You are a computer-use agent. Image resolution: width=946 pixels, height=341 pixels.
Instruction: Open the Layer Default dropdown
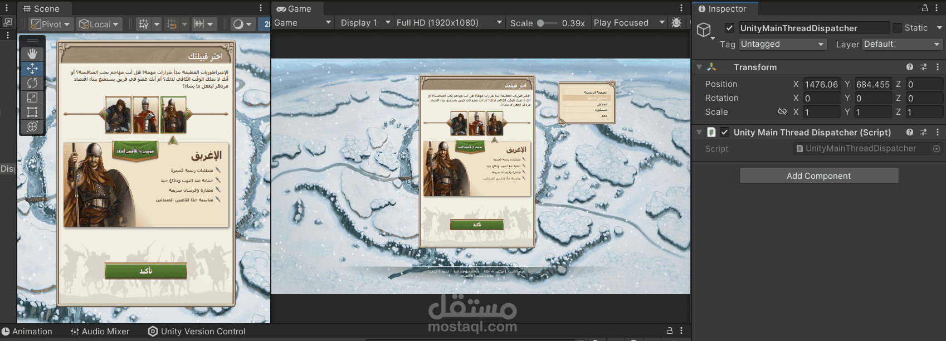(x=902, y=44)
